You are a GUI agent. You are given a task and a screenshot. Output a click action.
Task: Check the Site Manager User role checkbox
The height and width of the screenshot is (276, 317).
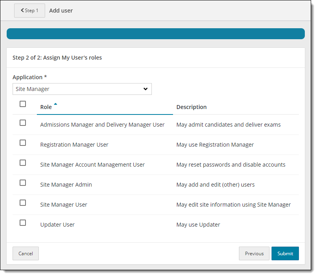23,203
